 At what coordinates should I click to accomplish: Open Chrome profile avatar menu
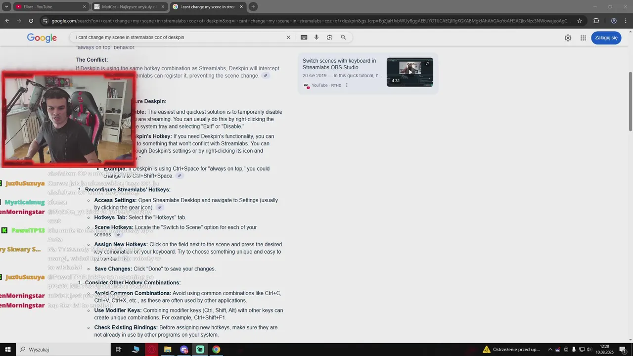pyautogui.click(x=614, y=21)
